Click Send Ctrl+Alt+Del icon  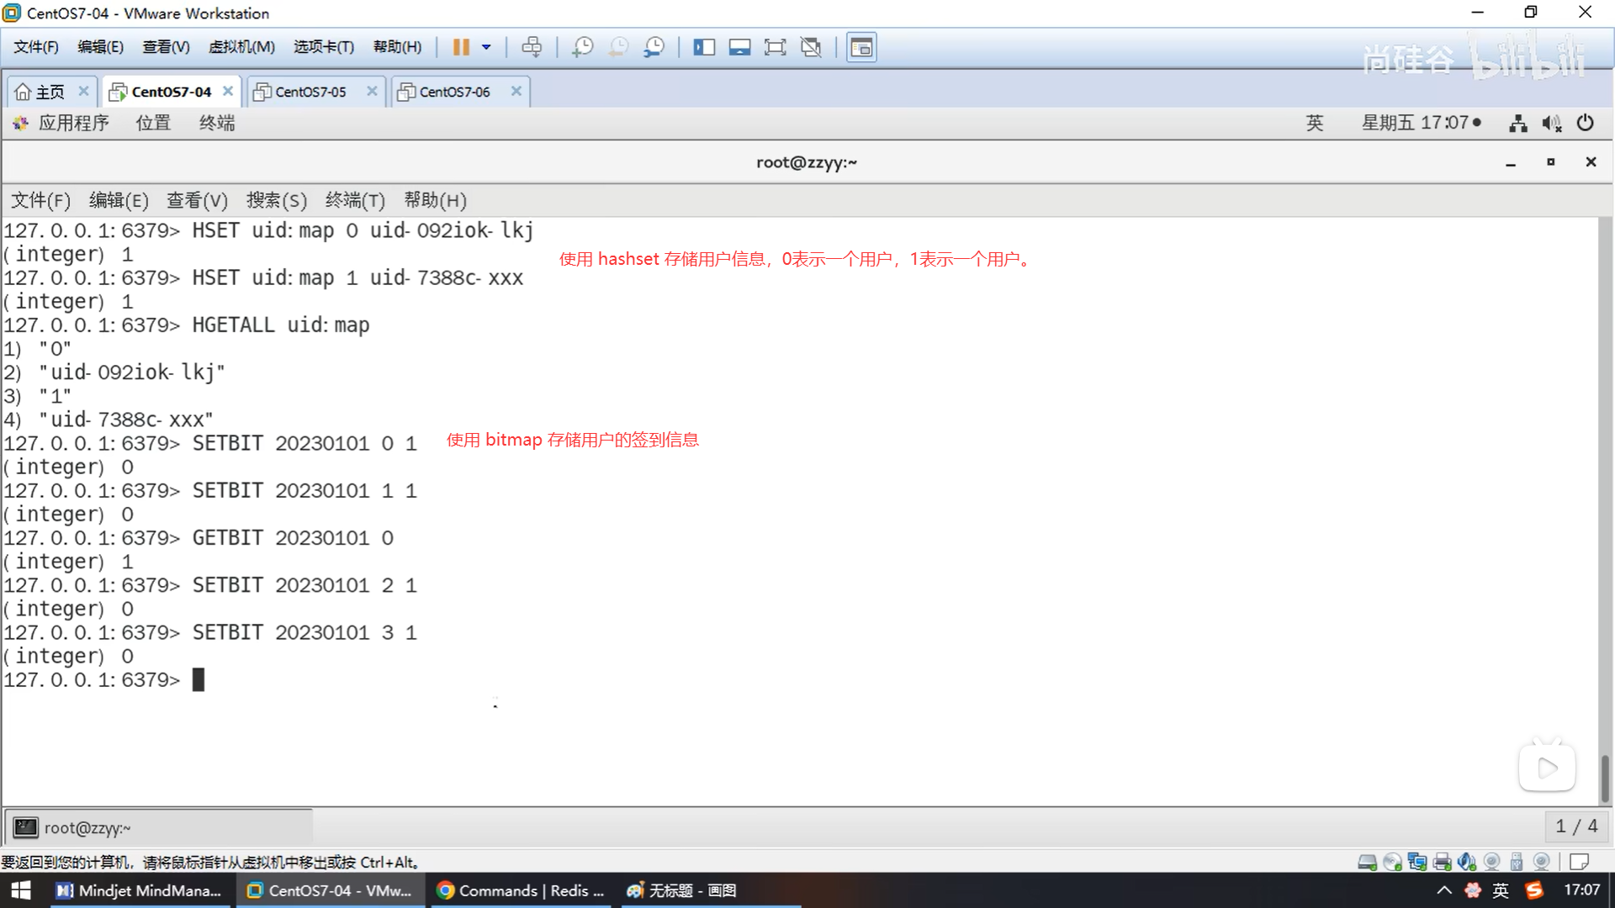[532, 47]
